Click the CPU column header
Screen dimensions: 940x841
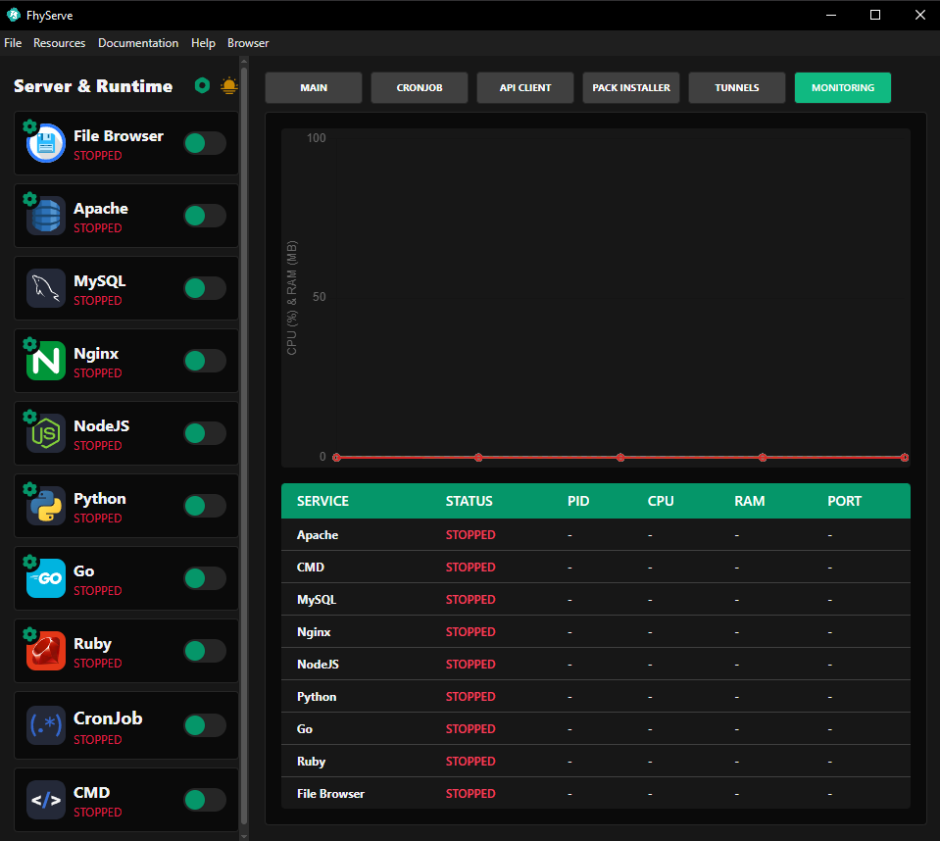pyautogui.click(x=661, y=501)
